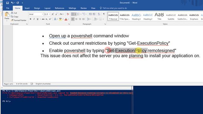The width and height of the screenshot is (203, 114).
Task: Apply multilevel list
Action: pyautogui.click(x=84, y=14)
